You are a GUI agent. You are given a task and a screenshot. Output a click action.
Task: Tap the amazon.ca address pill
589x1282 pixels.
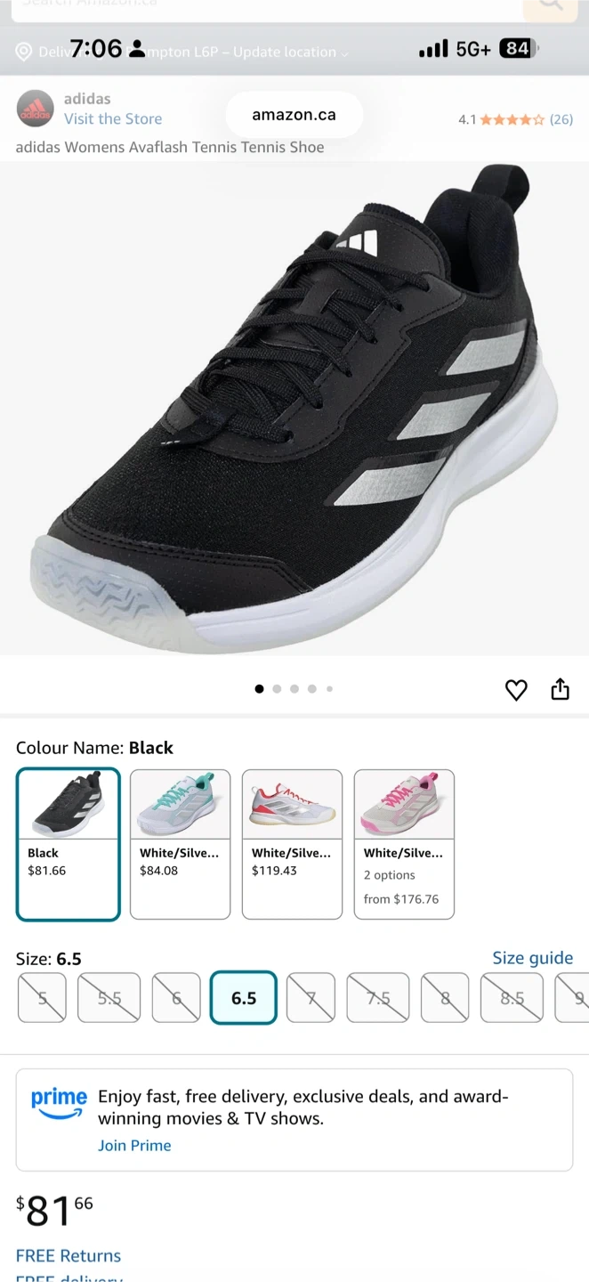coord(294,115)
